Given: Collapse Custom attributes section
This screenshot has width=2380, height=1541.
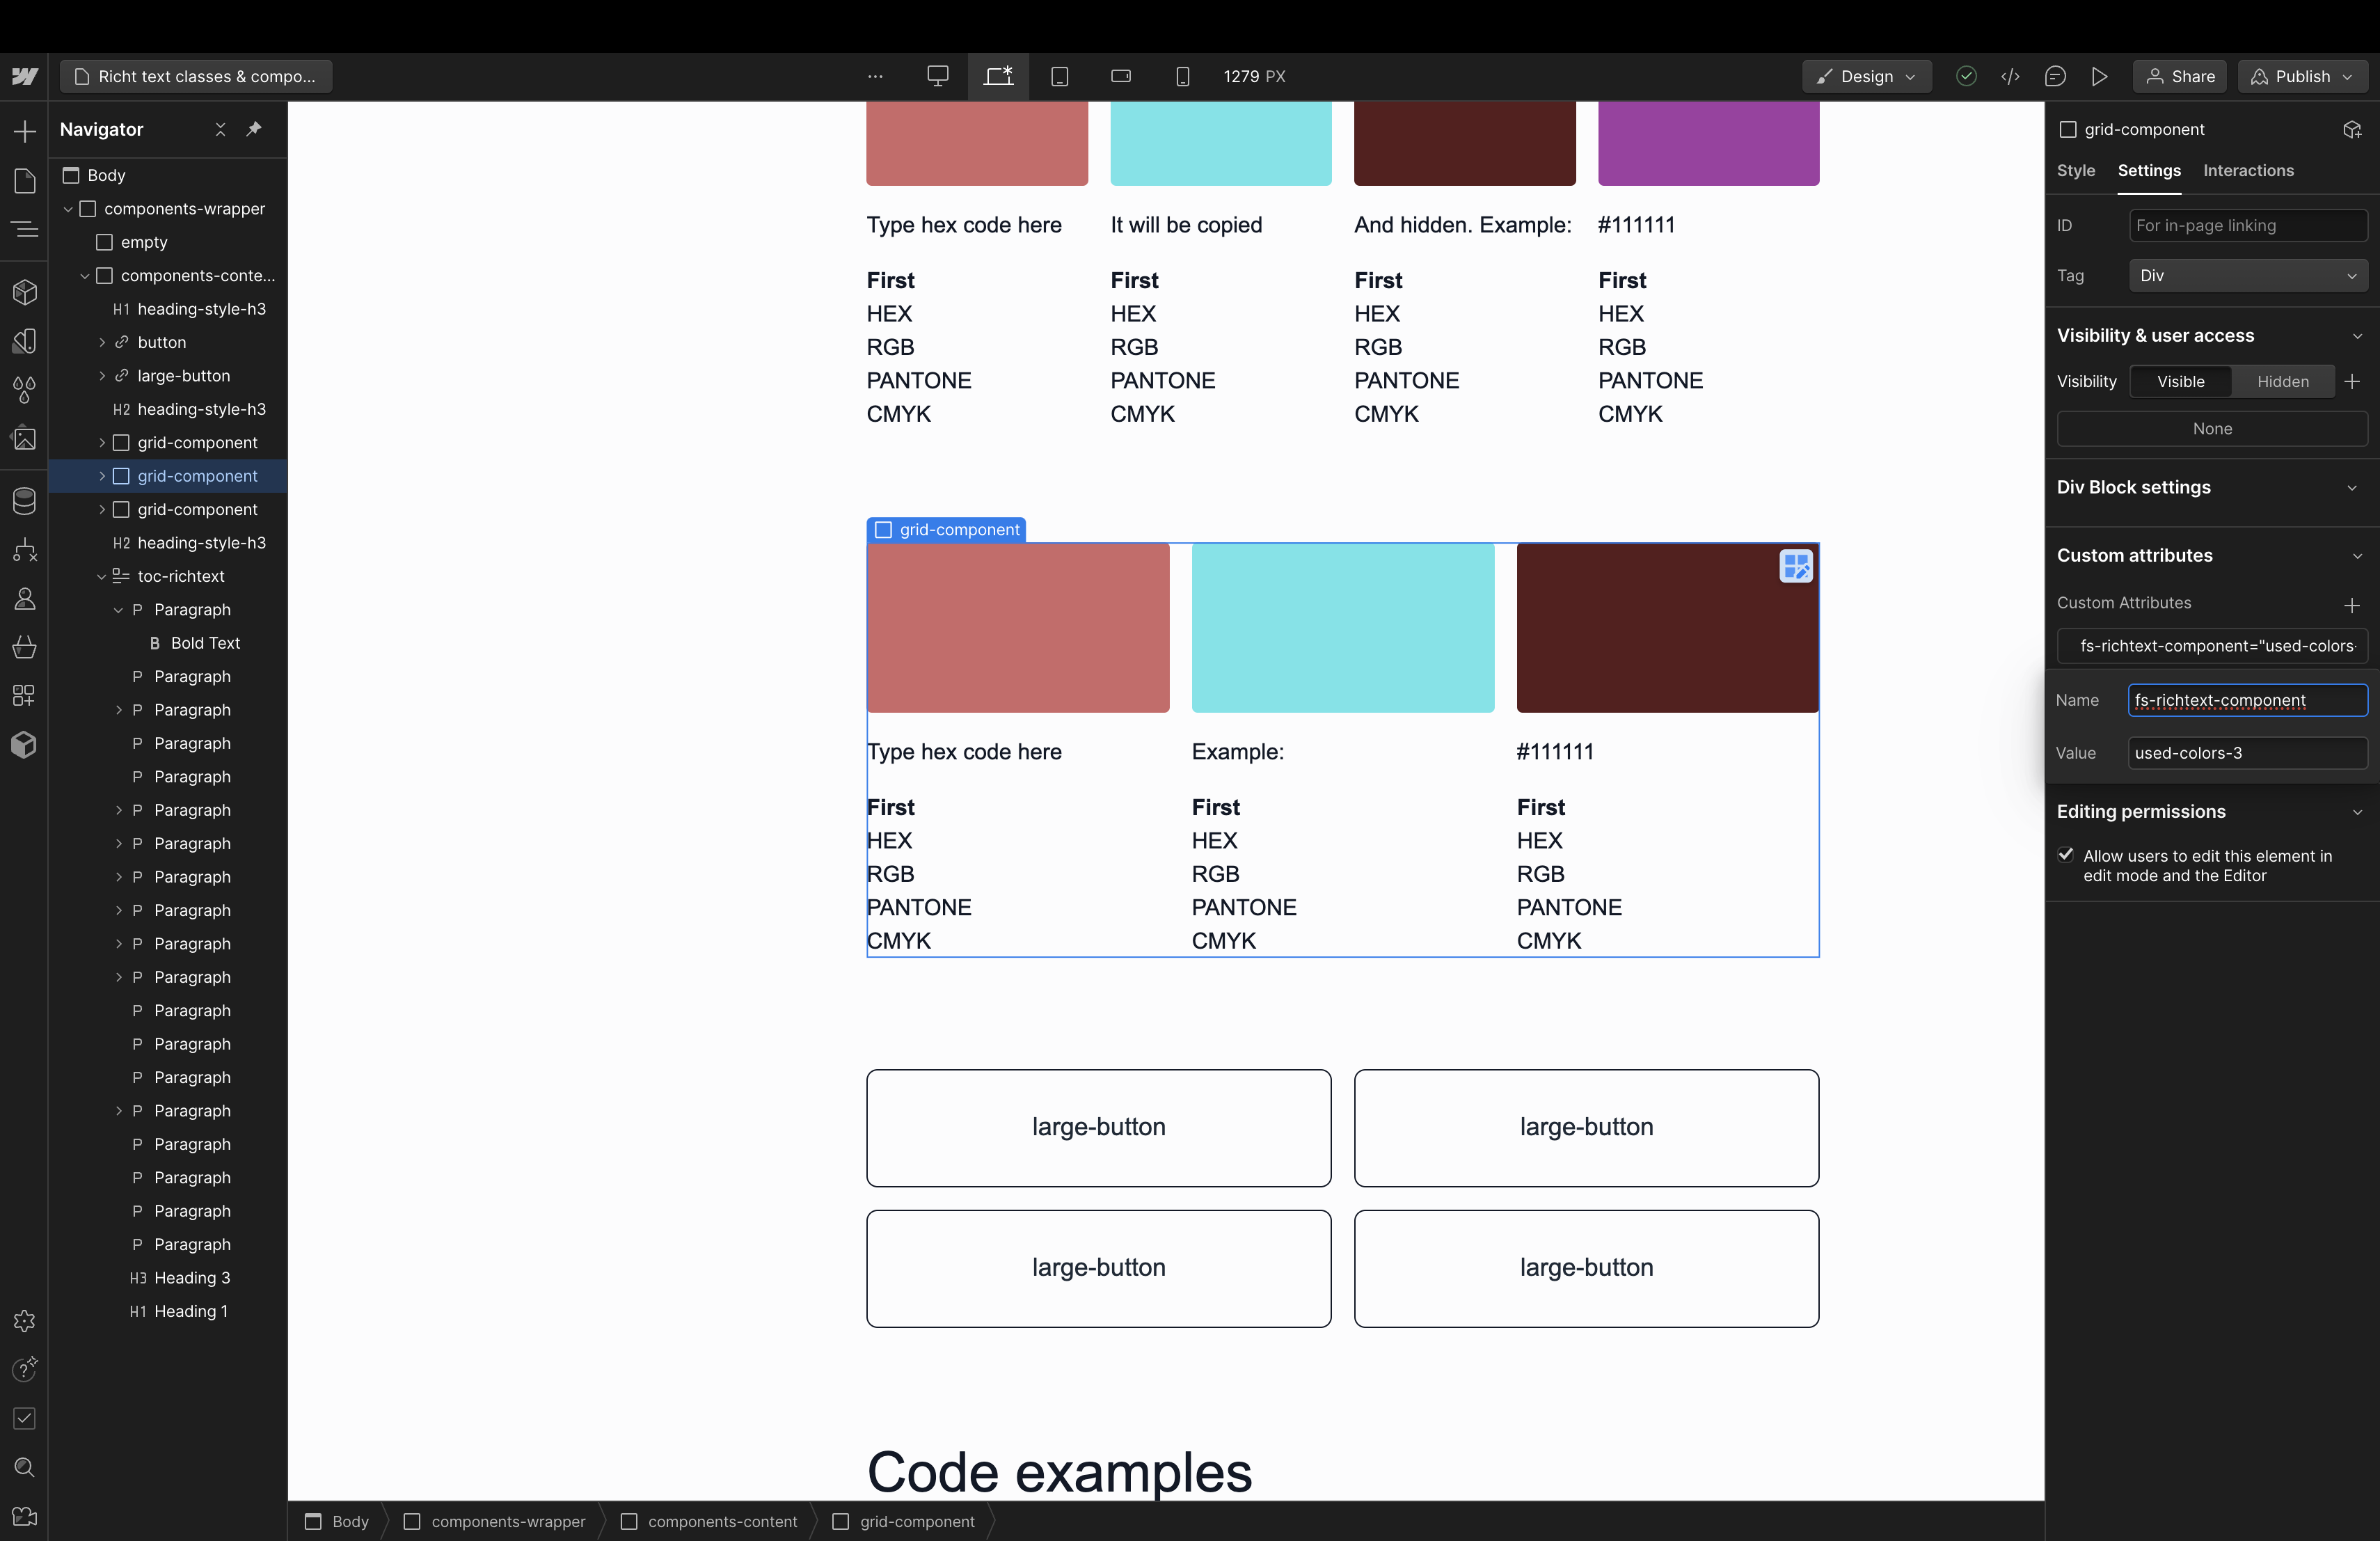Looking at the screenshot, I should pos(2358,556).
